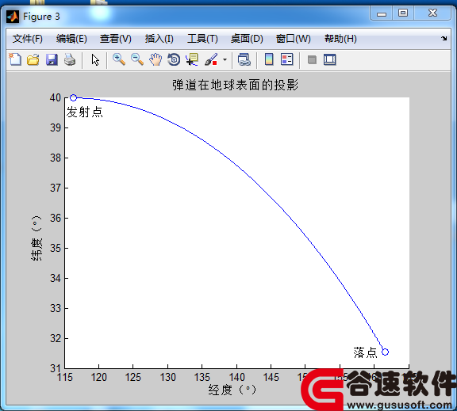Screen dimensions: 457x411
Task: Click the x-axis tick label 145
Action: pyautogui.click(x=271, y=377)
